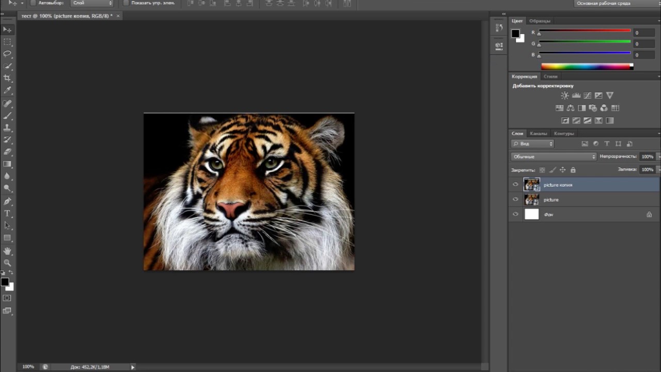Expand the Основная рабочая среда workspace dropdown
This screenshot has height=372, width=661.
(x=615, y=4)
